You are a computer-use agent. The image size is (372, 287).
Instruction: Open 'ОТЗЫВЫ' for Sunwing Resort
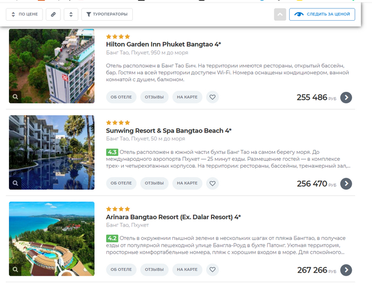coord(154,183)
